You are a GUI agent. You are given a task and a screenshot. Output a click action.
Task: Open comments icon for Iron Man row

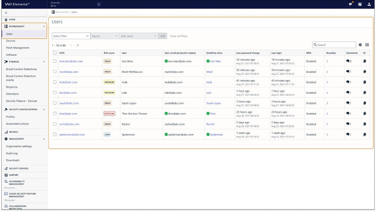[348, 61]
